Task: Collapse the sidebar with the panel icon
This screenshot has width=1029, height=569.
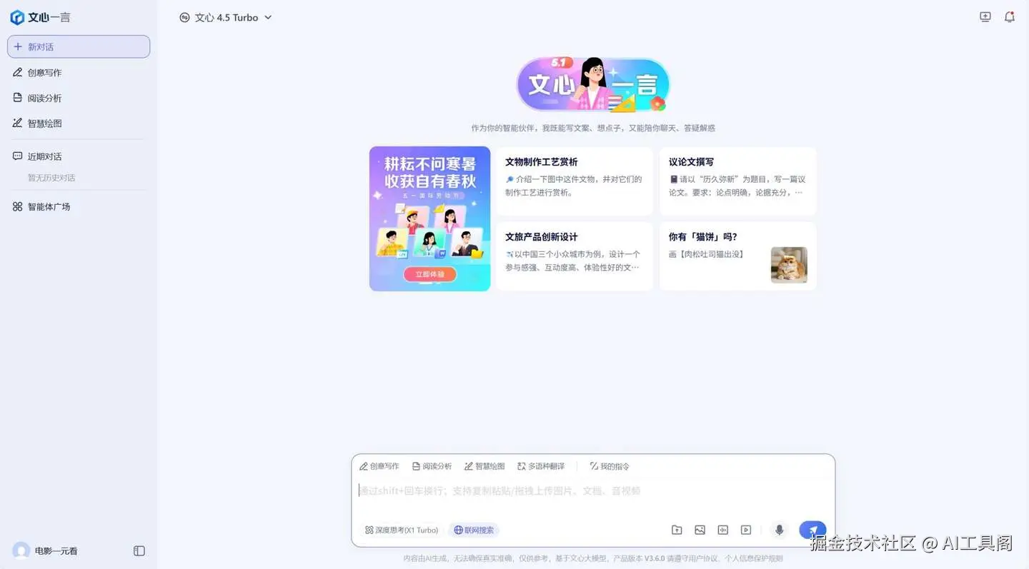Action: point(139,550)
